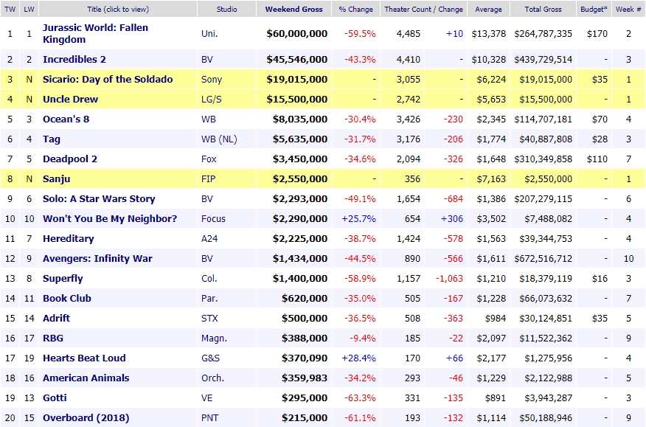
Task: Open the Deadpool 2 movie page
Action: (70, 159)
